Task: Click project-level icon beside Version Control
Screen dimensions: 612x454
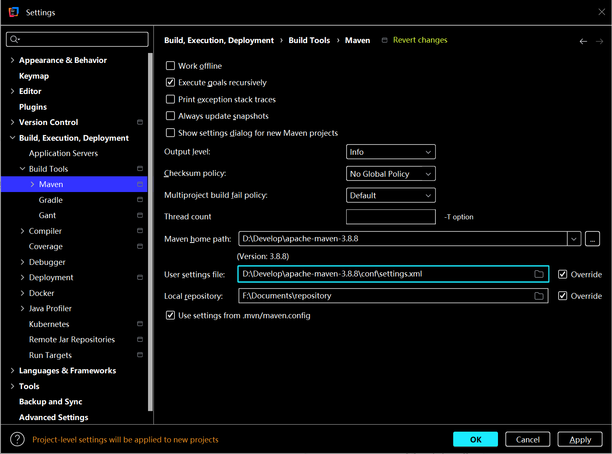Action: [140, 122]
